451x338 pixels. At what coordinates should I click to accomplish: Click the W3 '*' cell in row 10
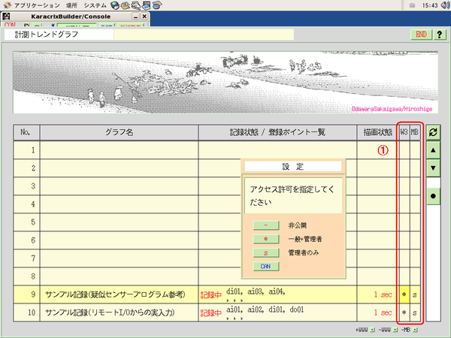[x=404, y=312]
